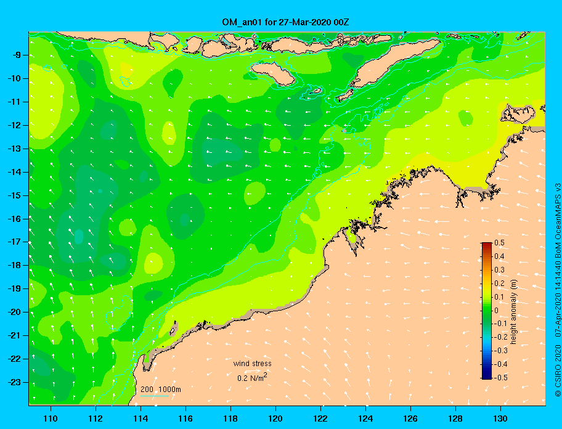Click the 'height anomaly (m)' legend label

pyautogui.click(x=513, y=311)
